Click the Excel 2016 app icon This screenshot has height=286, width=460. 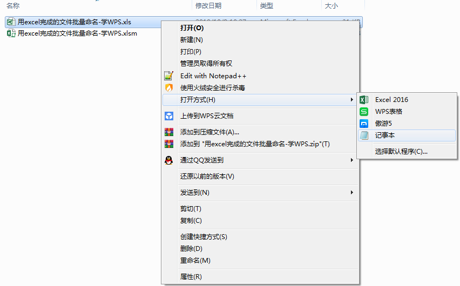pyautogui.click(x=364, y=100)
